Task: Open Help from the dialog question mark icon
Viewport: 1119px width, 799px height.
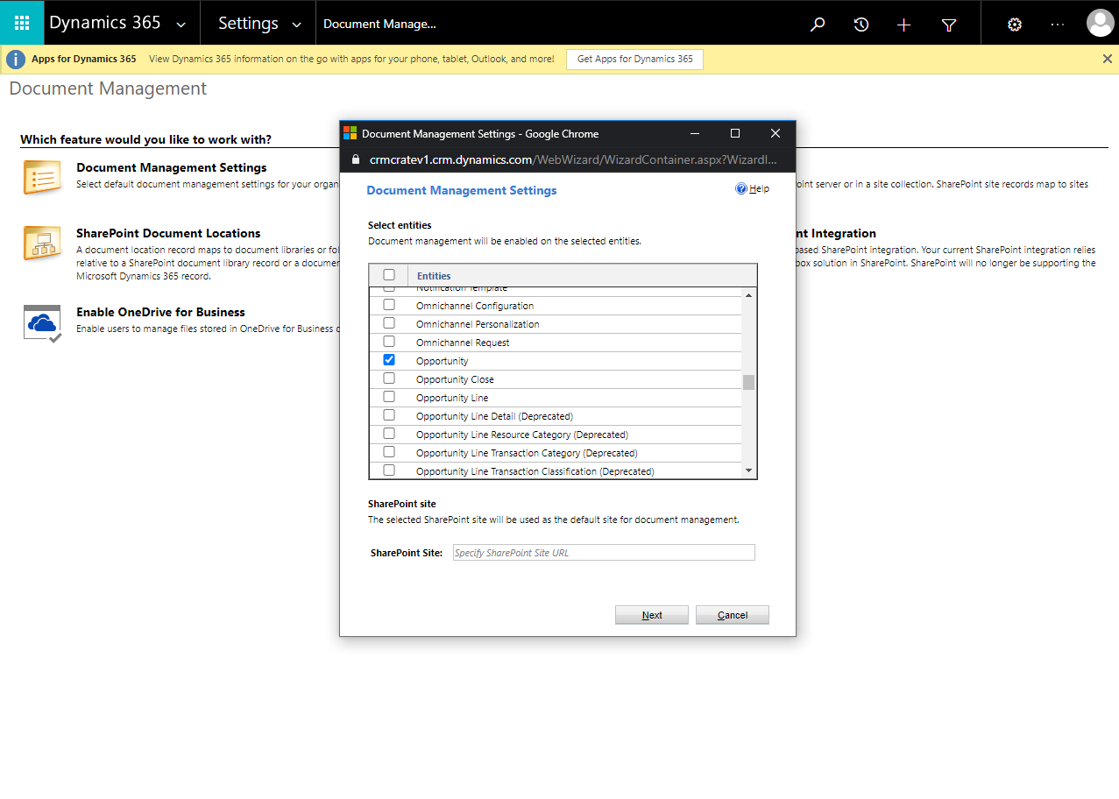Action: (x=740, y=187)
